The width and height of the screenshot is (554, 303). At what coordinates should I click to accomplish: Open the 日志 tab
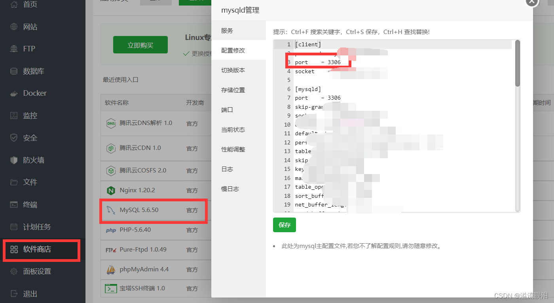tap(239, 169)
